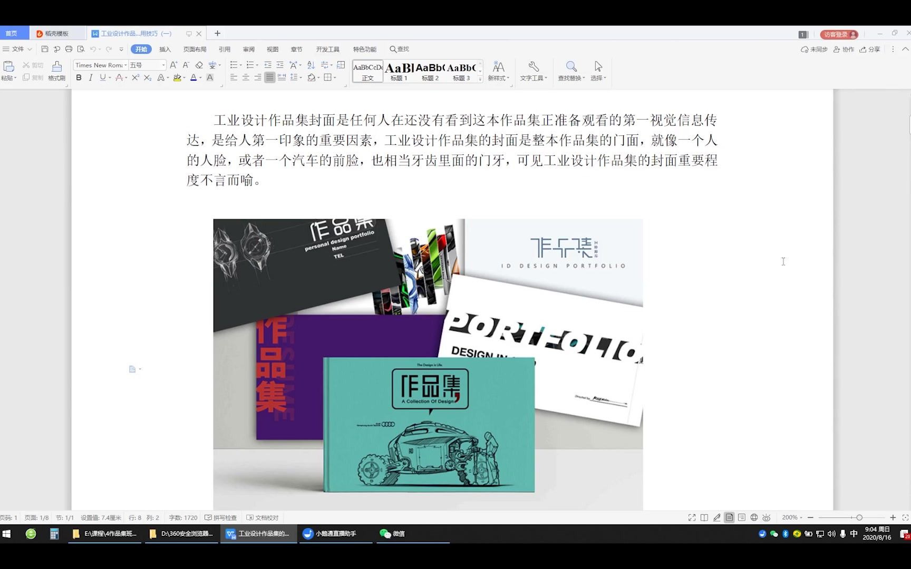This screenshot has height=569, width=911.
Task: Open the 文字工具 (text tools)
Action: 533,71
